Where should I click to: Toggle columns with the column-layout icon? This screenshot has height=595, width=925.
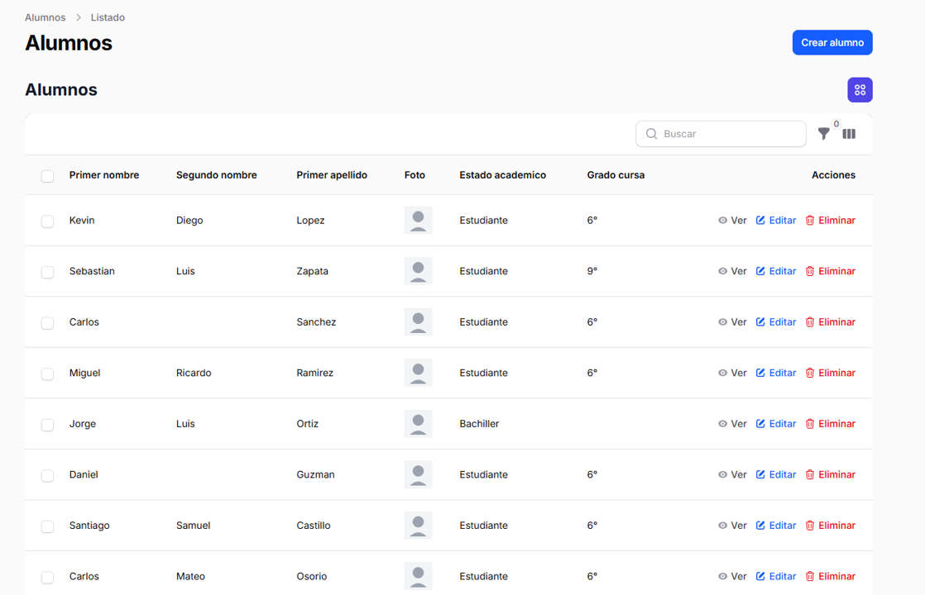point(849,134)
